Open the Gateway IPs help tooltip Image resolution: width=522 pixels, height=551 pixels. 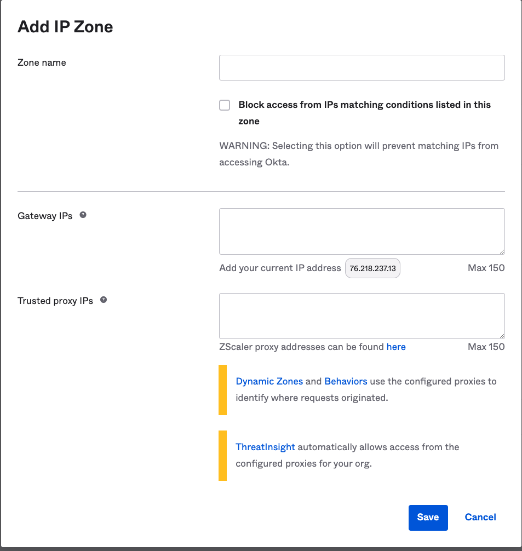[83, 215]
